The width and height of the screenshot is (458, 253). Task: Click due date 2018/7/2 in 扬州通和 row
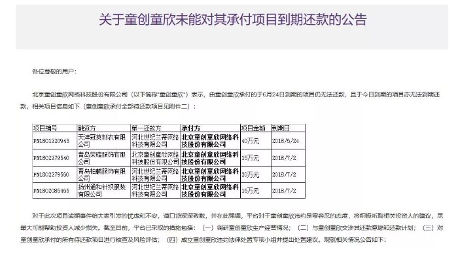[x=289, y=191]
